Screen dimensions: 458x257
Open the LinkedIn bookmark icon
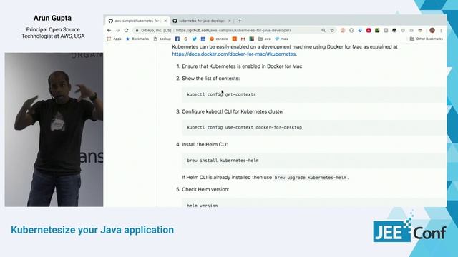pyautogui.click(x=203, y=39)
